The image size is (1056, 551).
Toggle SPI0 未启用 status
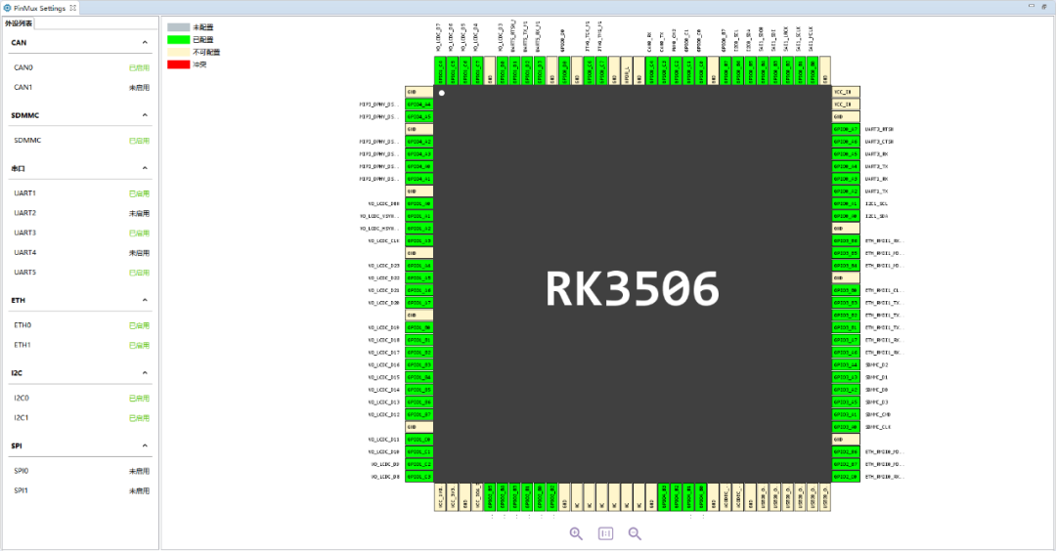click(x=140, y=471)
